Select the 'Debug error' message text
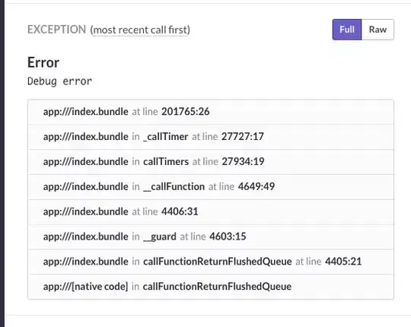The width and height of the screenshot is (411, 327). click(x=59, y=81)
